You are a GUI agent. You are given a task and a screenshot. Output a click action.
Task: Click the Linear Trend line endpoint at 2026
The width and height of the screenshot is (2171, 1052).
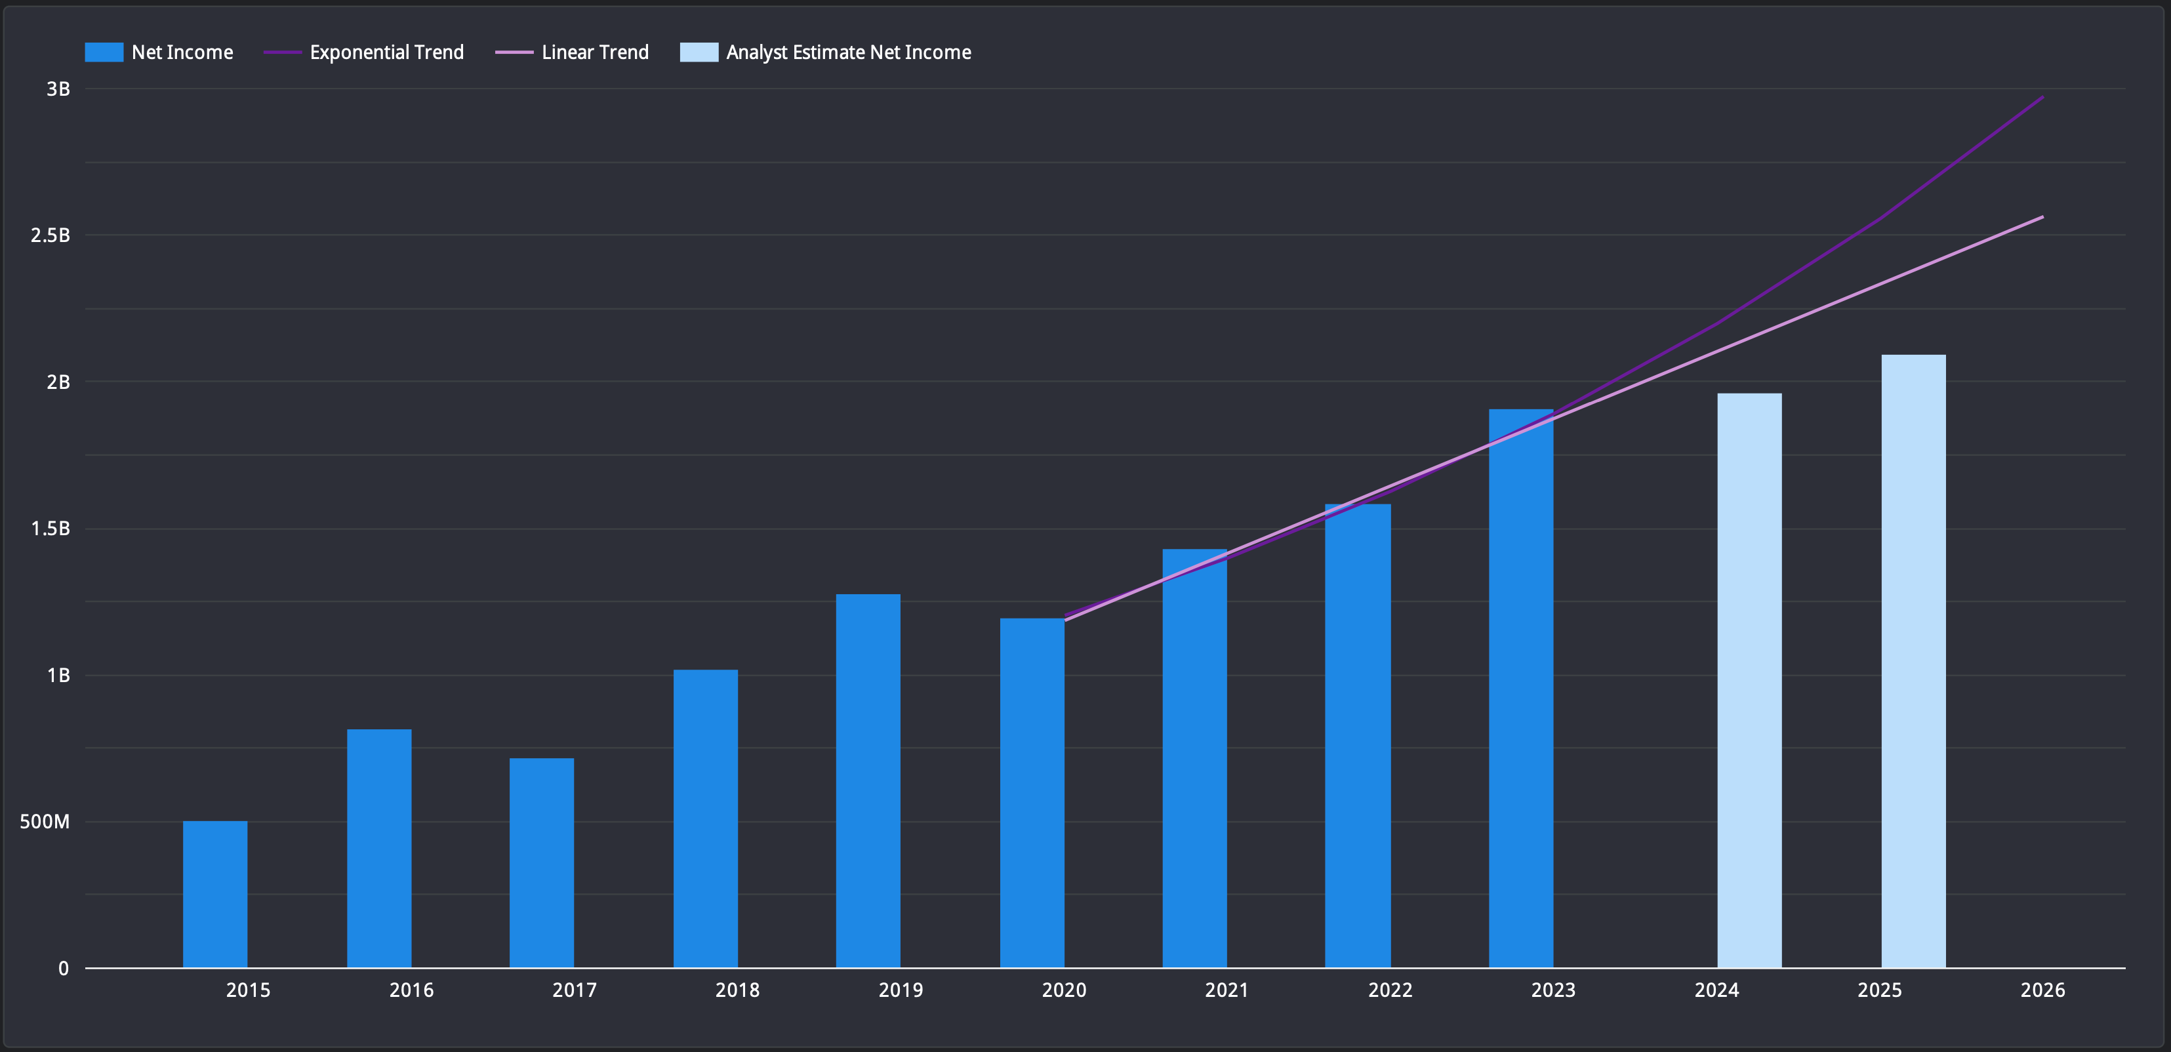(2041, 218)
